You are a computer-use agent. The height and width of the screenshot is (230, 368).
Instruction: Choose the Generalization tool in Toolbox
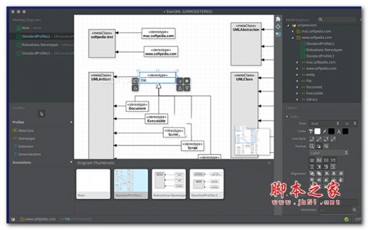(x=27, y=154)
